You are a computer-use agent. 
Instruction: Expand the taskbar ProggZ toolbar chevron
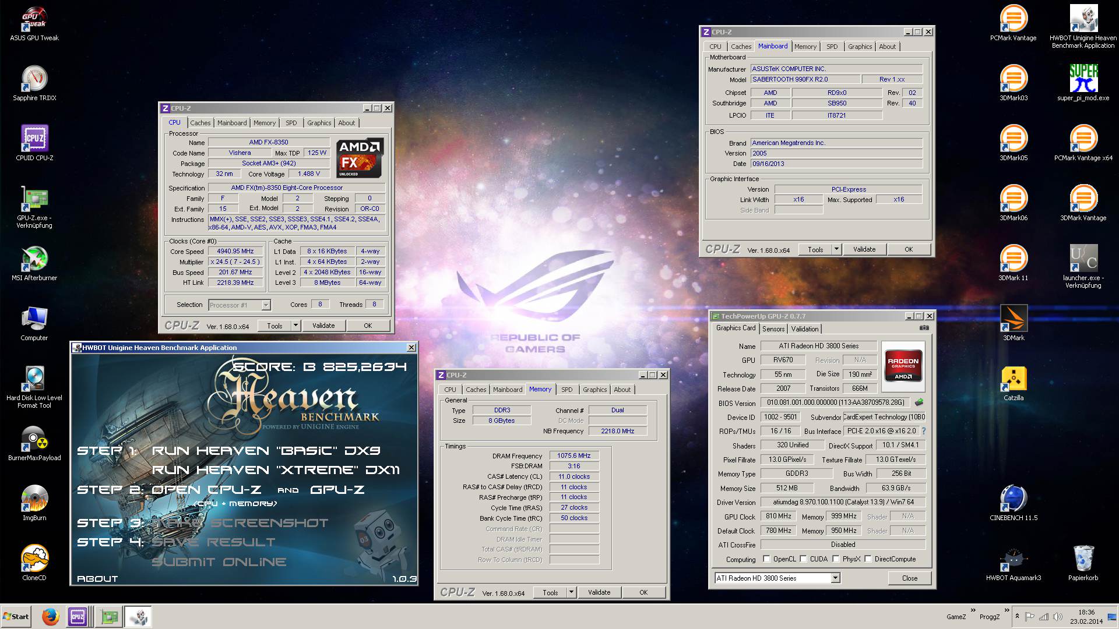click(1006, 611)
